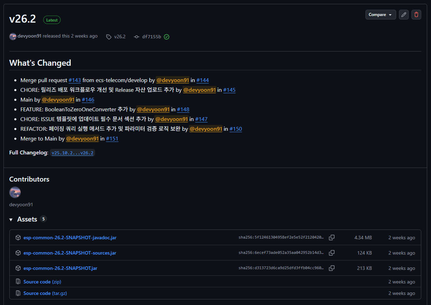Click the 124 KB size text

click(x=364, y=253)
